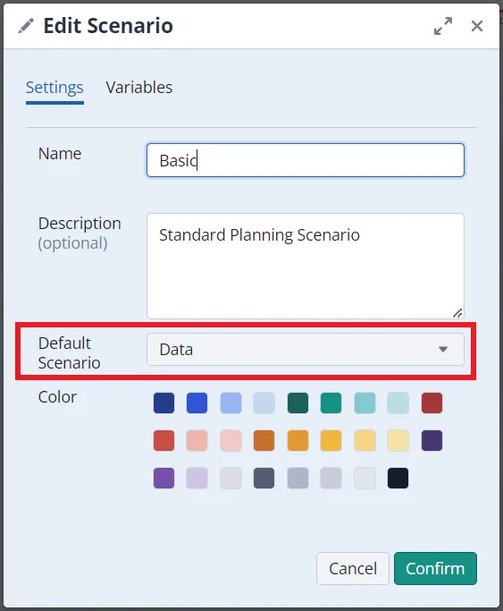Click the dropdown arrow next to Data

(443, 349)
